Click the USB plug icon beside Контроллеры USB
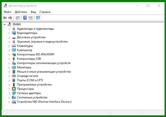Viewport: 166px width, 117px height. (14, 59)
